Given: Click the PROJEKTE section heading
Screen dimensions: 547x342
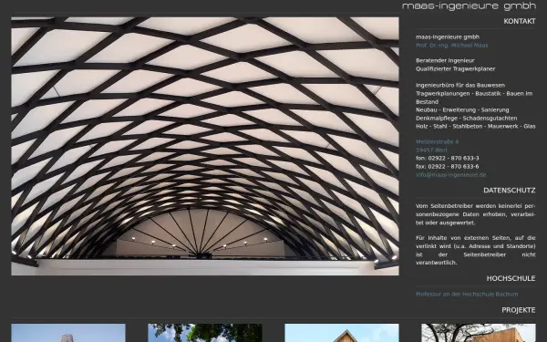Looking at the screenshot, I should [x=519, y=310].
